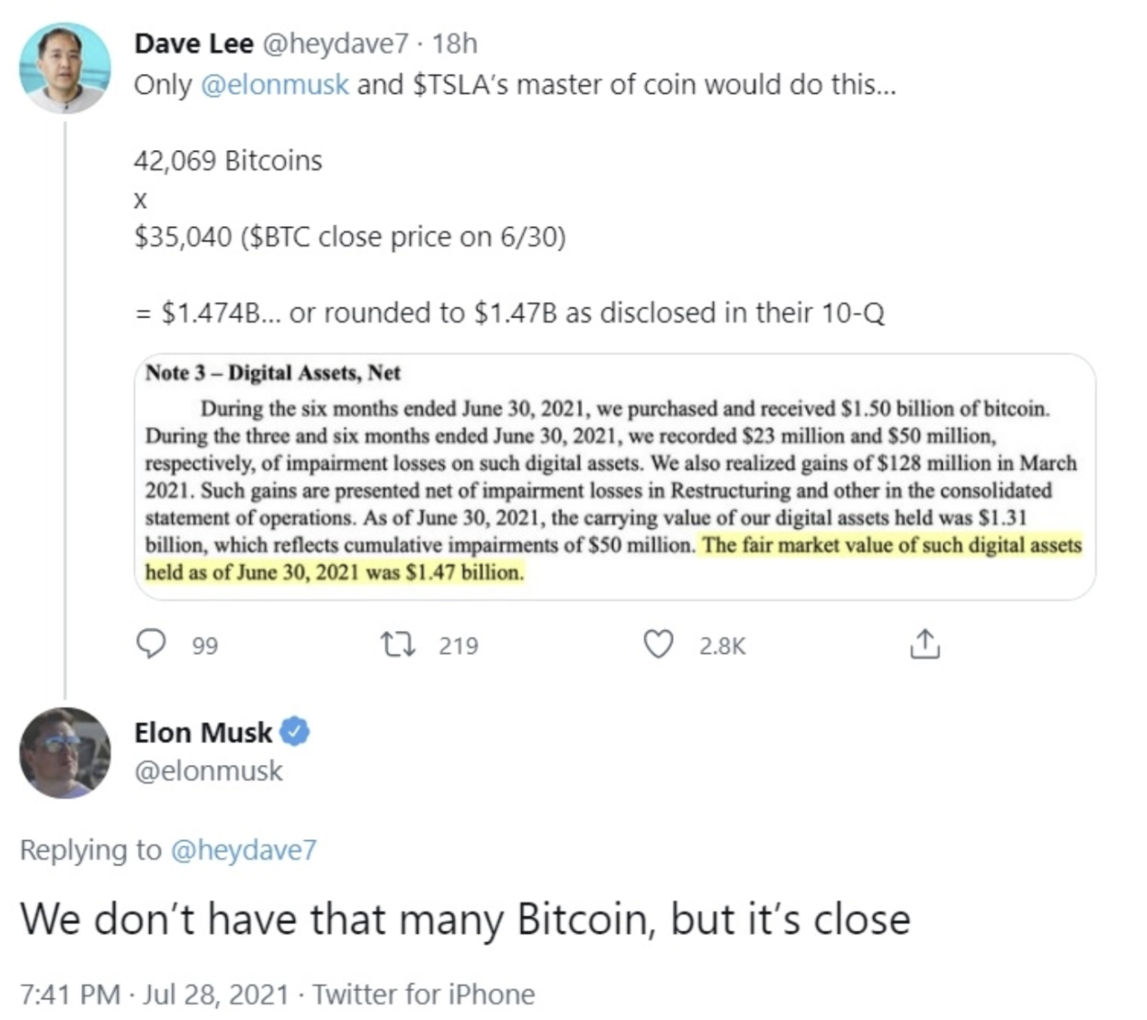The image size is (1147, 1020).
Task: Click the reply speech bubble icon
Action: click(150, 645)
